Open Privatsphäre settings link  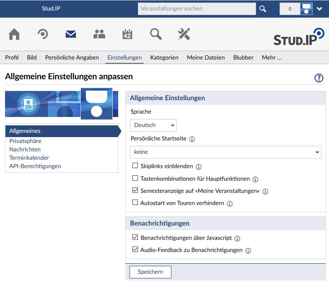click(25, 141)
